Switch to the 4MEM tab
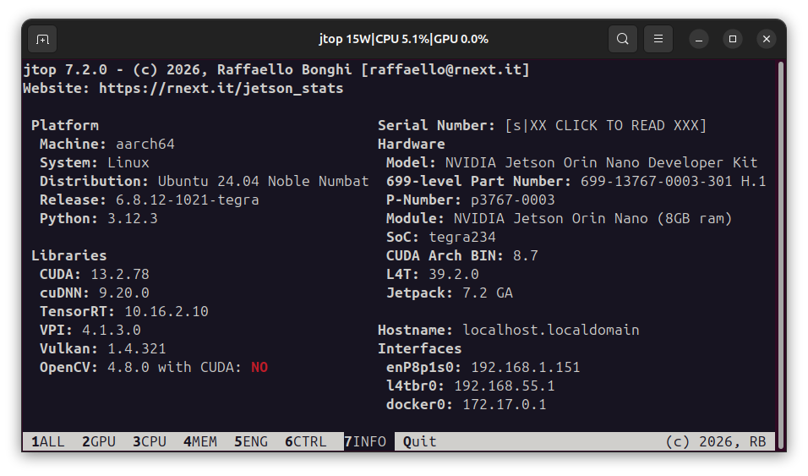The image size is (808, 476). point(200,442)
